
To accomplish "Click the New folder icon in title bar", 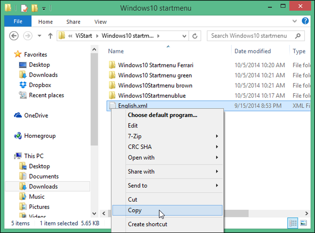I will [35, 8].
